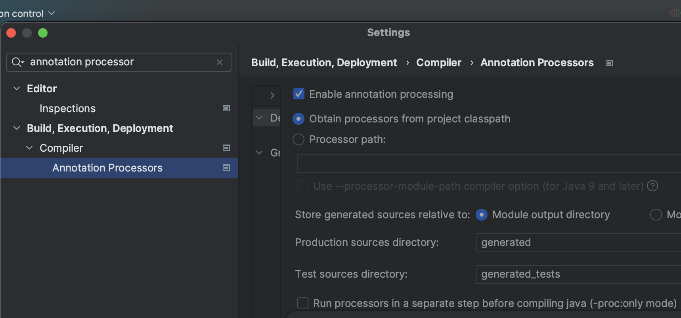Clear the annotation processor search text
The width and height of the screenshot is (681, 318).
click(220, 62)
